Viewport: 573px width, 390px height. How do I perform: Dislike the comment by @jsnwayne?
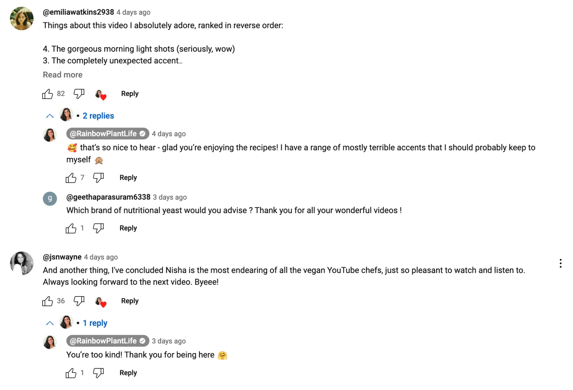tap(79, 301)
